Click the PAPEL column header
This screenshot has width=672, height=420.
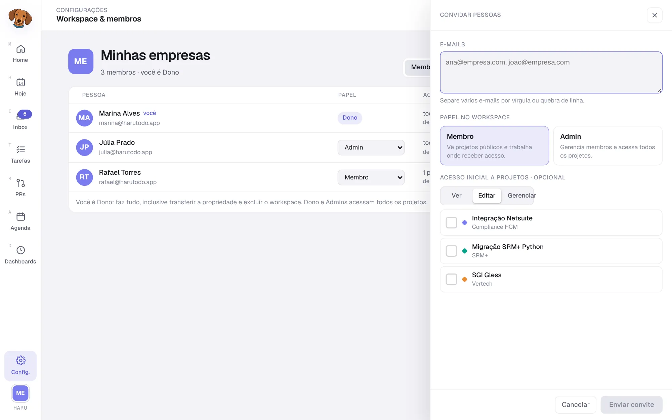(347, 95)
